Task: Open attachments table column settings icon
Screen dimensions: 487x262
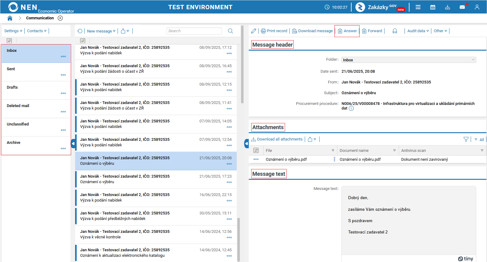Action: tap(256, 150)
